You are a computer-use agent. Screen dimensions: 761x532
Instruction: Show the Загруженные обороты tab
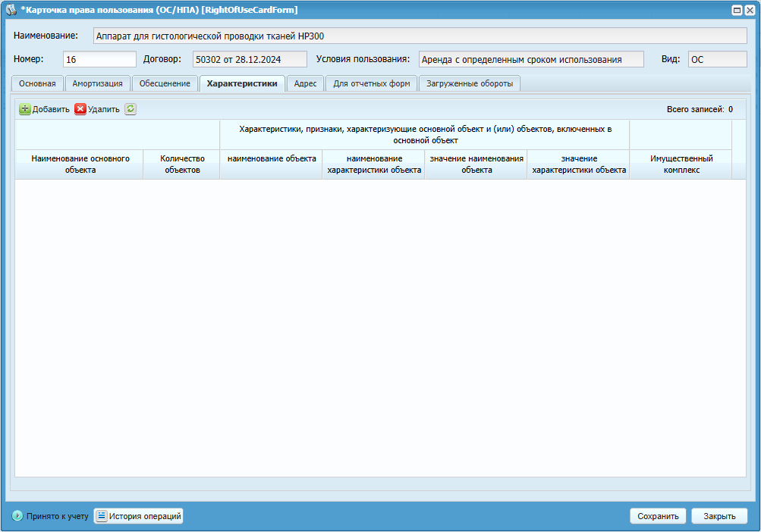(469, 83)
